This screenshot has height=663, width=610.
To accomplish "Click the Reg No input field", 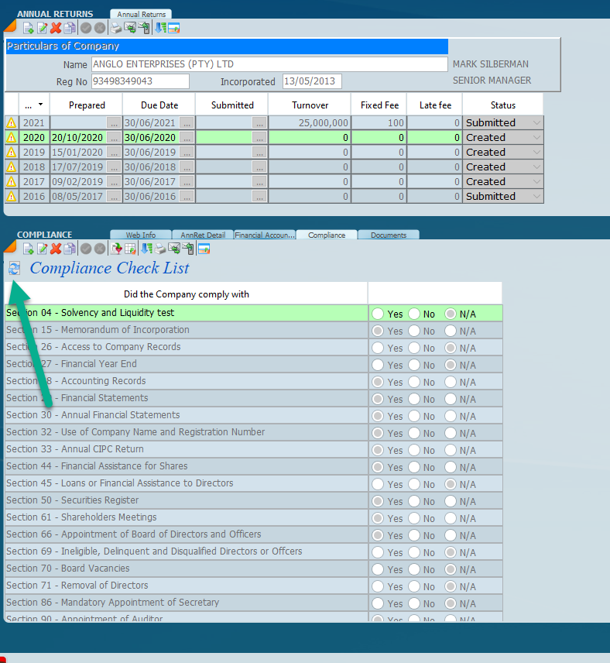I will coord(140,81).
